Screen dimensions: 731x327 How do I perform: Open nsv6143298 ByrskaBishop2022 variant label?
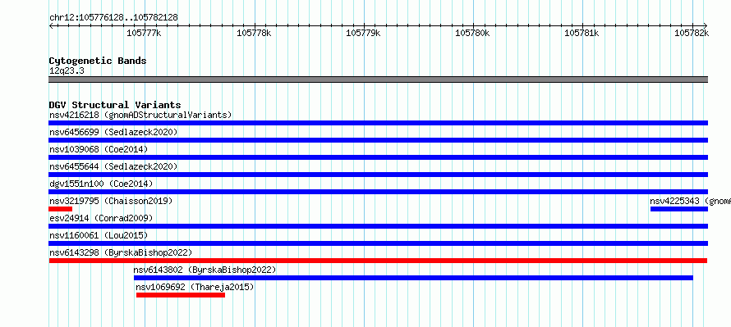[x=121, y=252]
